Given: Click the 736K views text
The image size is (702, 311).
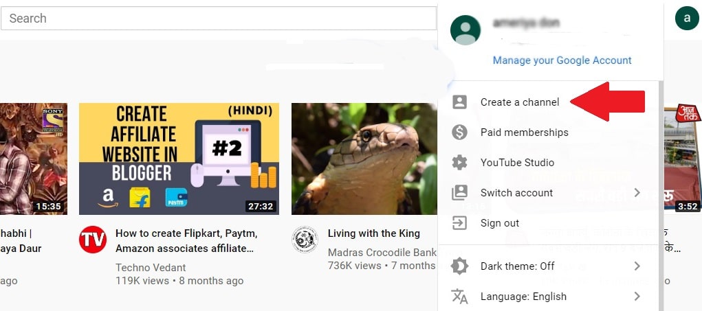Looking at the screenshot, I should click(354, 266).
